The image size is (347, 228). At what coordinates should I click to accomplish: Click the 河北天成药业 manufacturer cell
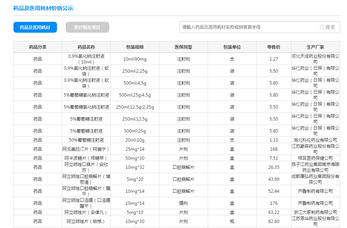tap(315, 59)
